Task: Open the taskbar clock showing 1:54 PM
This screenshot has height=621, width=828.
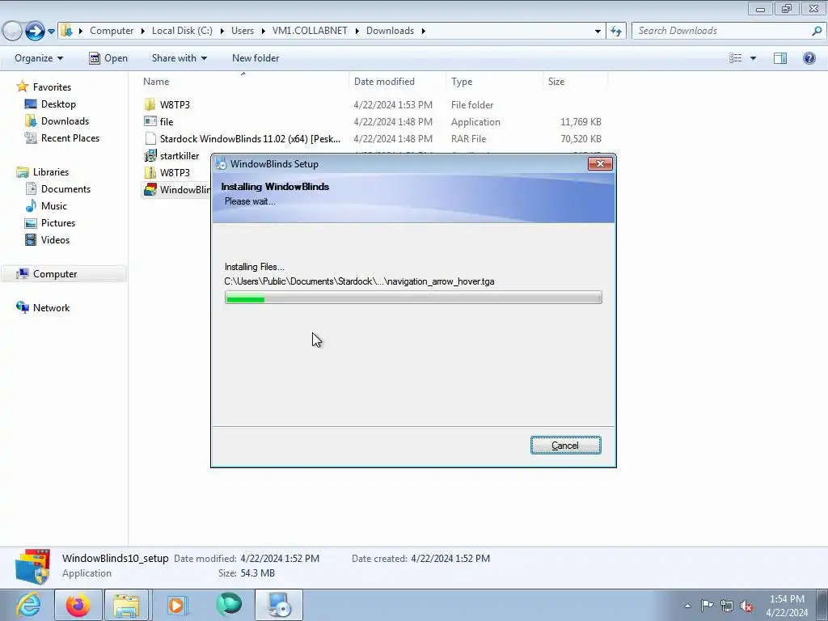Action: pos(787,606)
